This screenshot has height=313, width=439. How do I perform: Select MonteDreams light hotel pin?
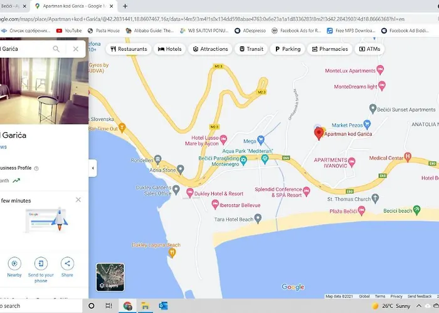point(382,86)
